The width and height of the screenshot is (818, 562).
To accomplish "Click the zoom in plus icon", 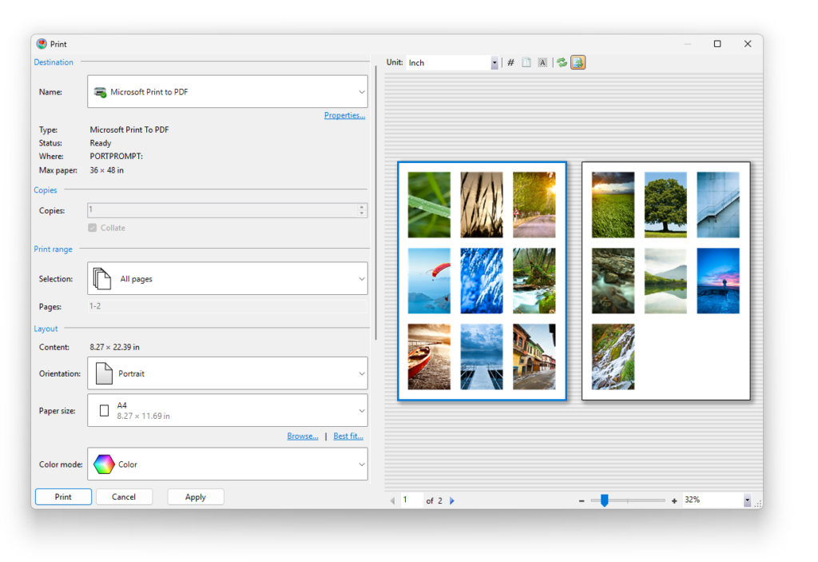I will tap(674, 500).
